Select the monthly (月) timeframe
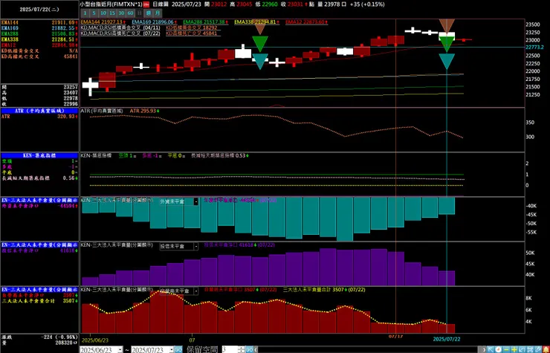This screenshot has height=353, width=550. 158,13
